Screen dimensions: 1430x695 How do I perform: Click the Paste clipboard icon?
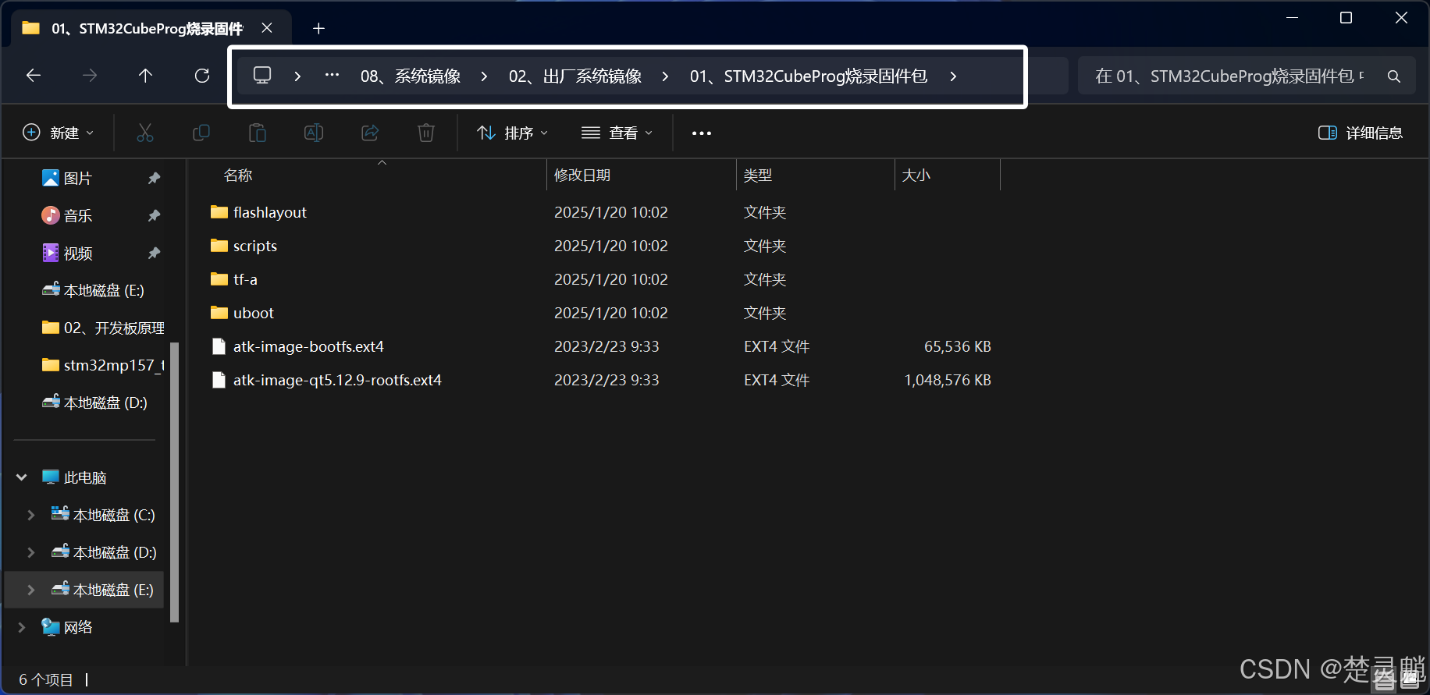[258, 133]
